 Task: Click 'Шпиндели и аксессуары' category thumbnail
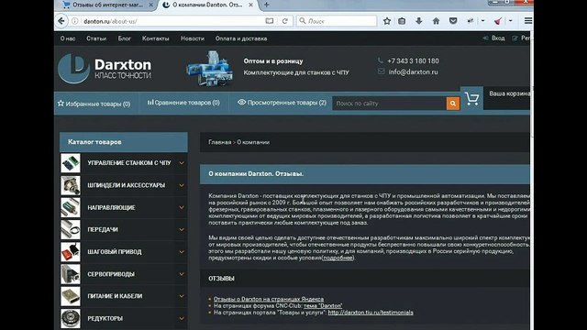[71, 185]
